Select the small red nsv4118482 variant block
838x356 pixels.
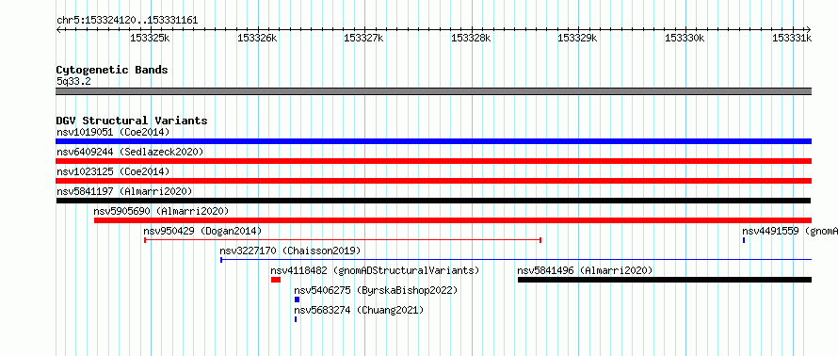coord(276,280)
